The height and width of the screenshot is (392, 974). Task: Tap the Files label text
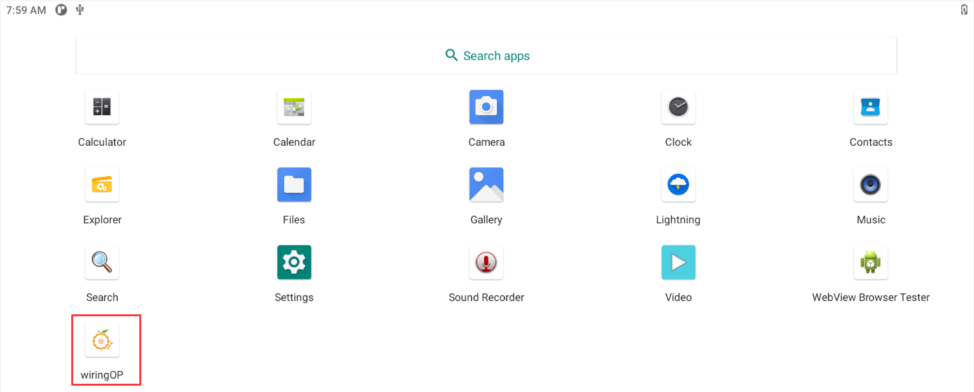click(294, 220)
